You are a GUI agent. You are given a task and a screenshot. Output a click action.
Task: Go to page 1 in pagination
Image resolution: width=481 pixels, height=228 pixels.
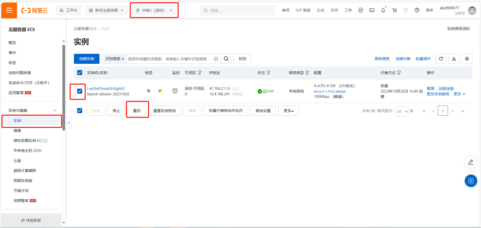[443, 111]
